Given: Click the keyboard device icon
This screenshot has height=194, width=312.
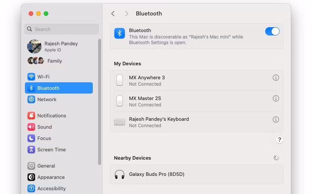Looking at the screenshot, I should 120,122.
